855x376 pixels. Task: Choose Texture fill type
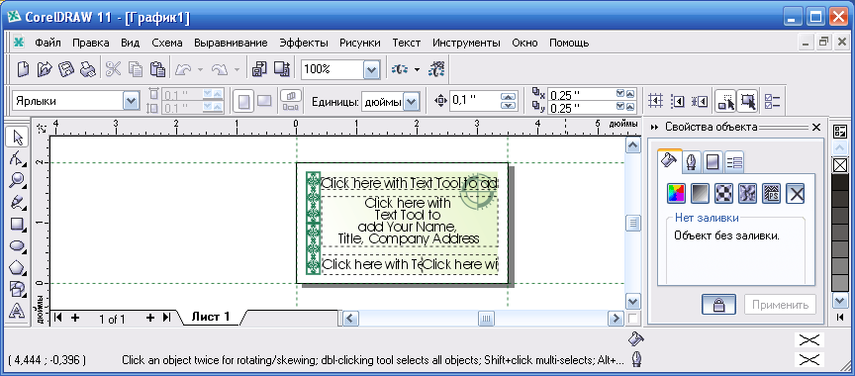[747, 193]
